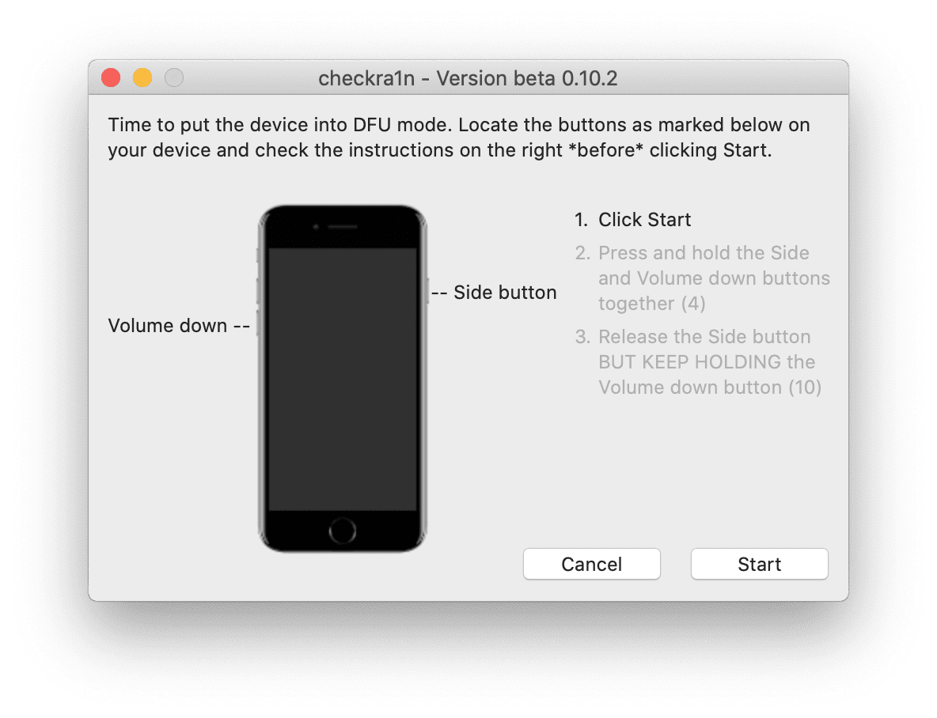Viewport: 937px width, 718px height.
Task: Click the earpiece speaker on iPhone image
Action: coord(342,227)
